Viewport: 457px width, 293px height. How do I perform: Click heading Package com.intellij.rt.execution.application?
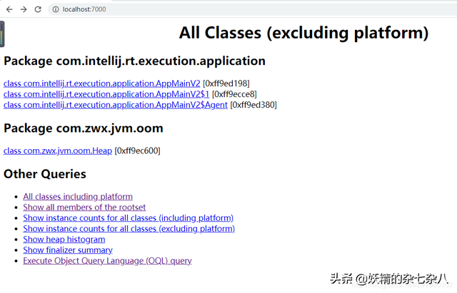pos(134,61)
